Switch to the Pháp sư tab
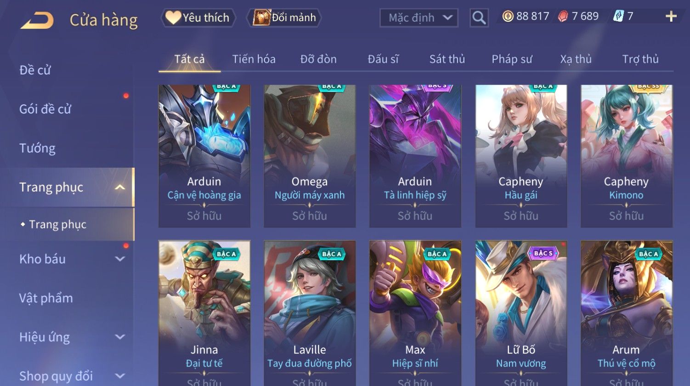This screenshot has width=690, height=386. (512, 59)
